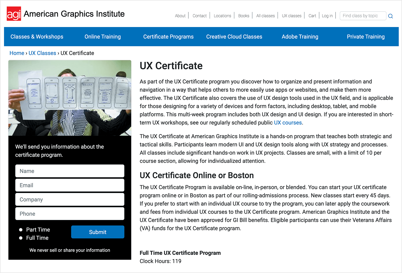Open Certificate Programs menu
The image size is (402, 273).
(x=168, y=37)
